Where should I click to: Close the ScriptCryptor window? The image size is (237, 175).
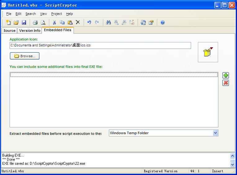coord(232,5)
